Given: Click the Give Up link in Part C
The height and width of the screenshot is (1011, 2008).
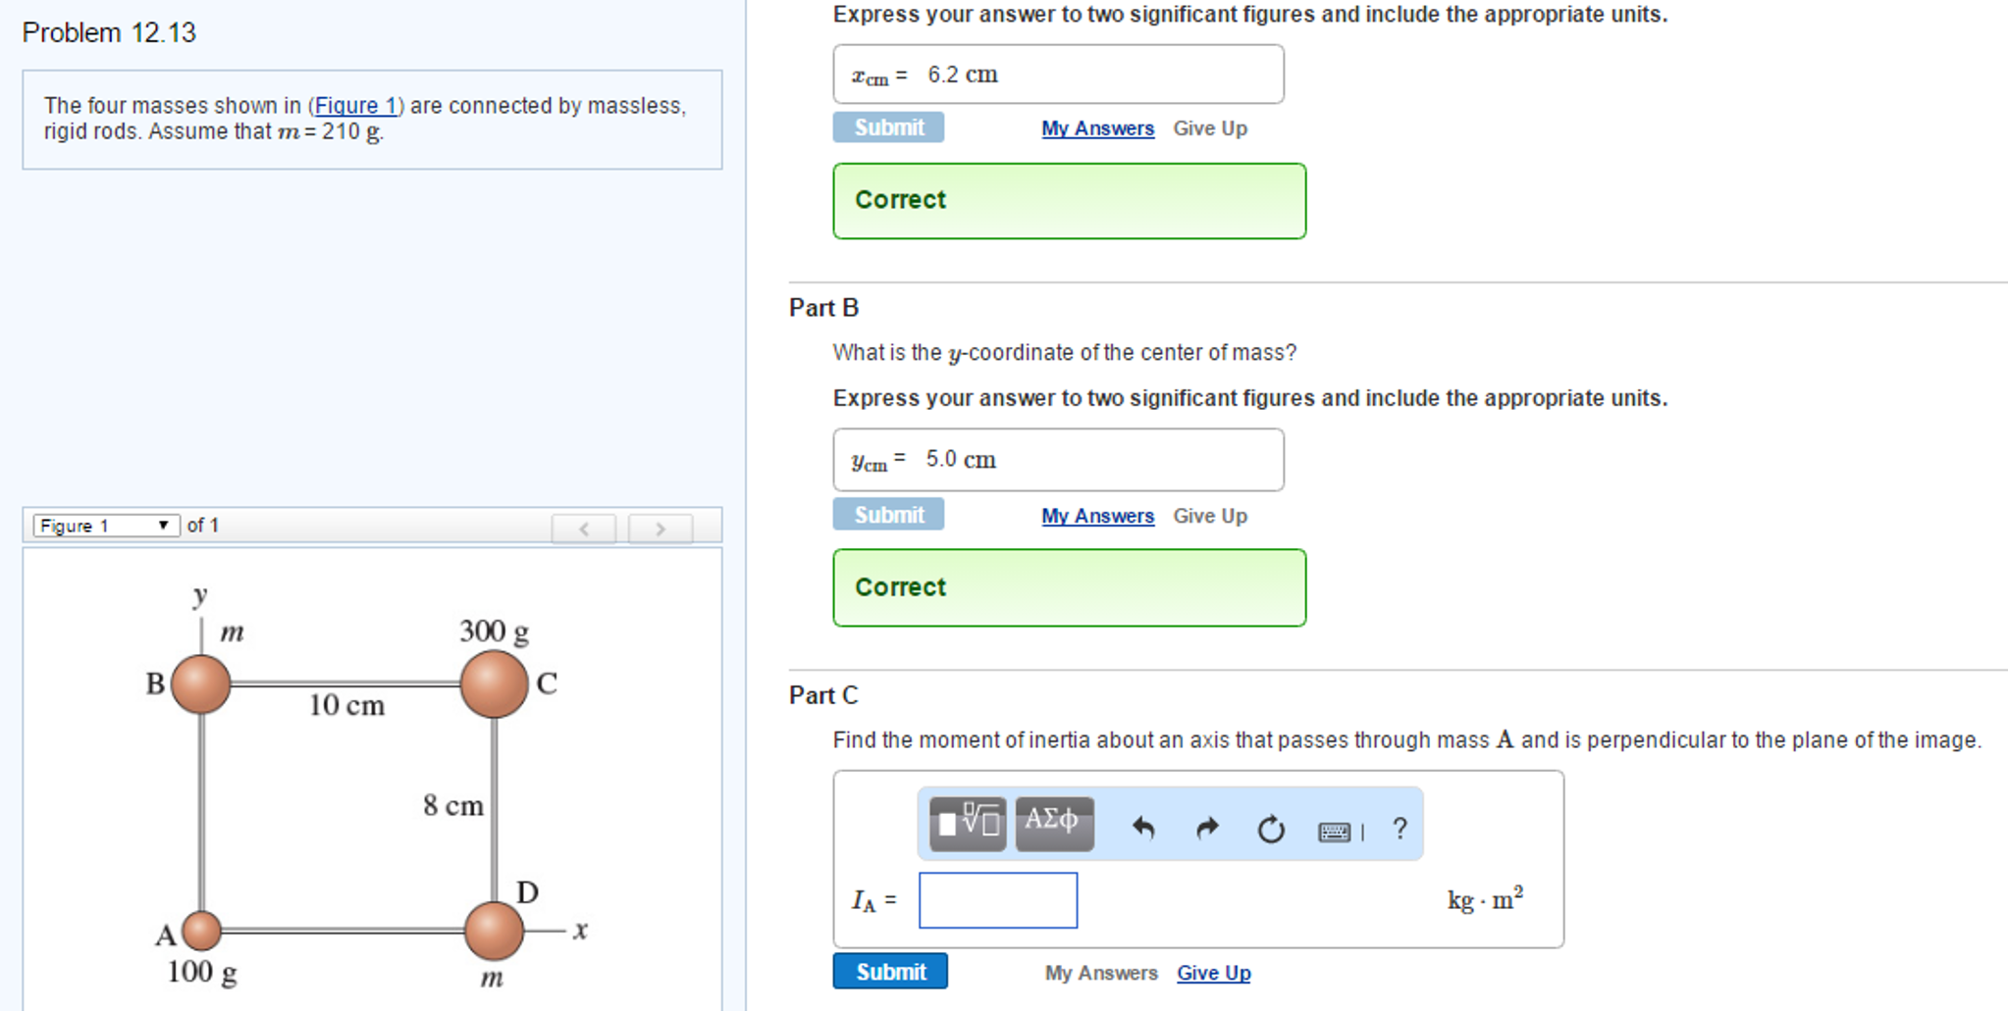Looking at the screenshot, I should tap(1213, 973).
